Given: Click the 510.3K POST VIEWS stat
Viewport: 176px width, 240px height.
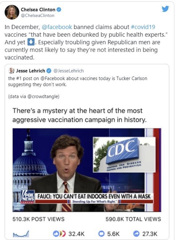Looking at the screenshot, I should point(39,219).
